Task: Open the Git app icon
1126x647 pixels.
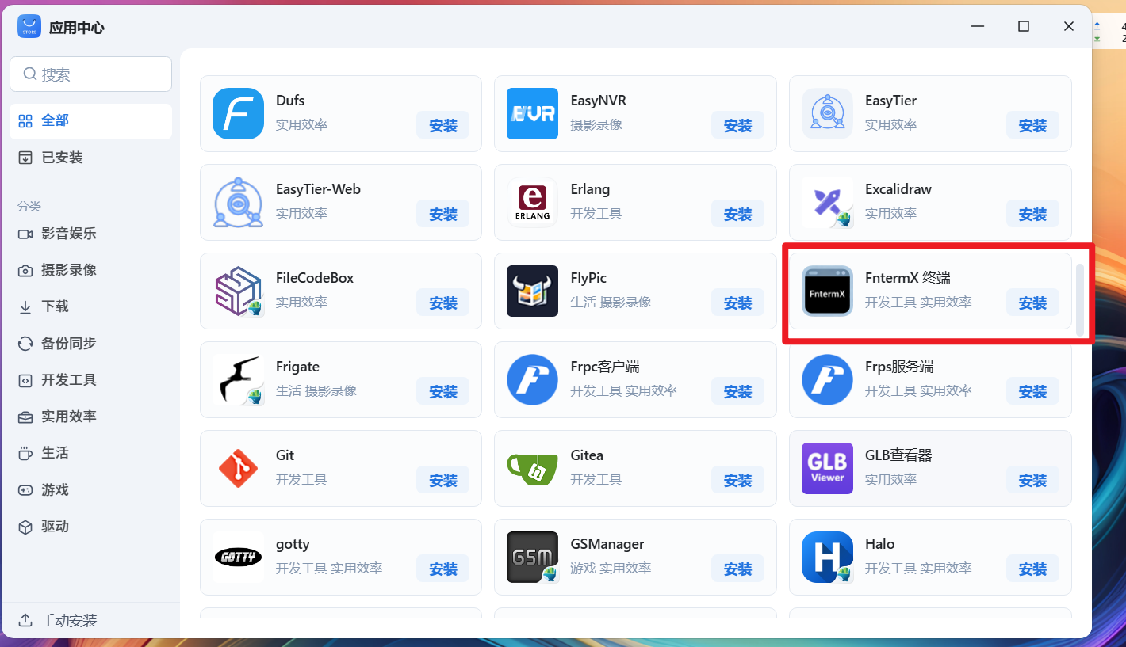Action: coord(238,468)
